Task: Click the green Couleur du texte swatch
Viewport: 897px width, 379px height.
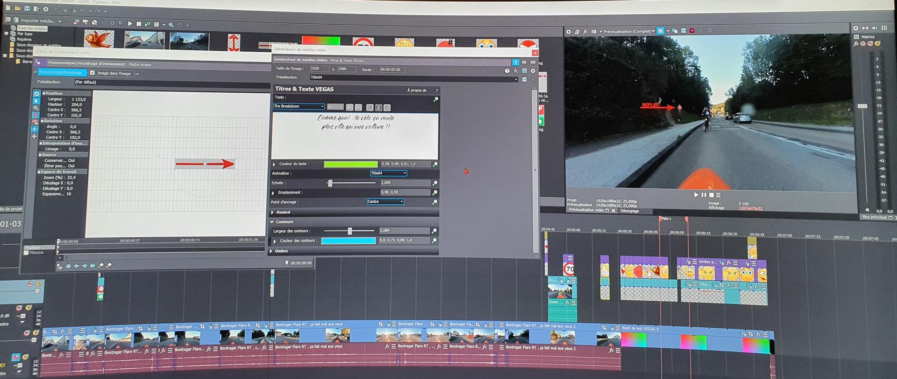Action: (x=350, y=164)
